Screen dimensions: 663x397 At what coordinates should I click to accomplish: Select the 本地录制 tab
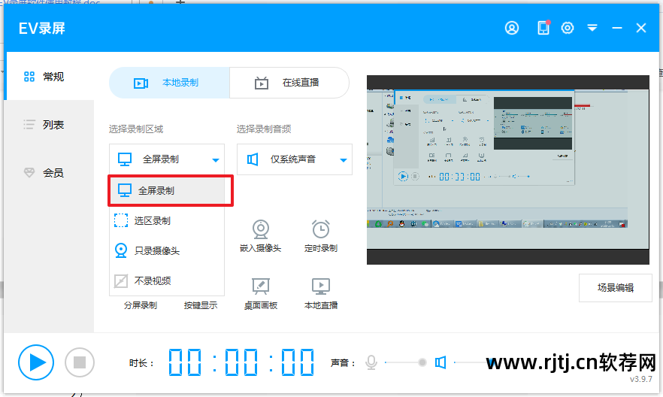click(169, 83)
